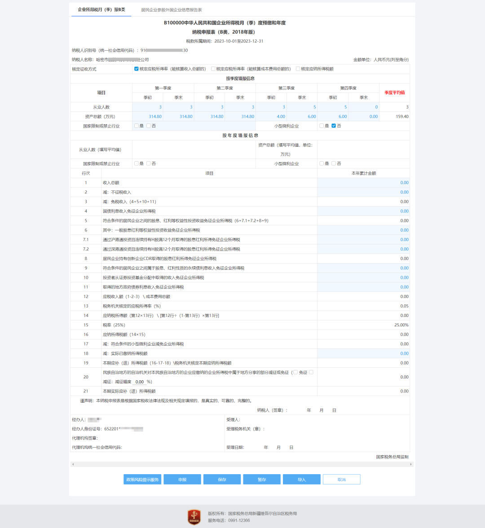Click the horizontal scrollbar track below the form

[x=242, y=464]
